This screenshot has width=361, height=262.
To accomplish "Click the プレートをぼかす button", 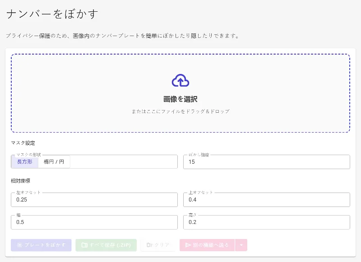I will tap(41, 245).
